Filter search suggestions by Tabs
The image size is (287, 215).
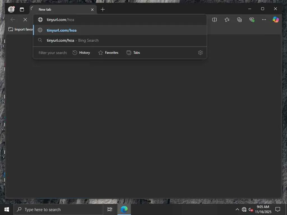click(x=133, y=53)
